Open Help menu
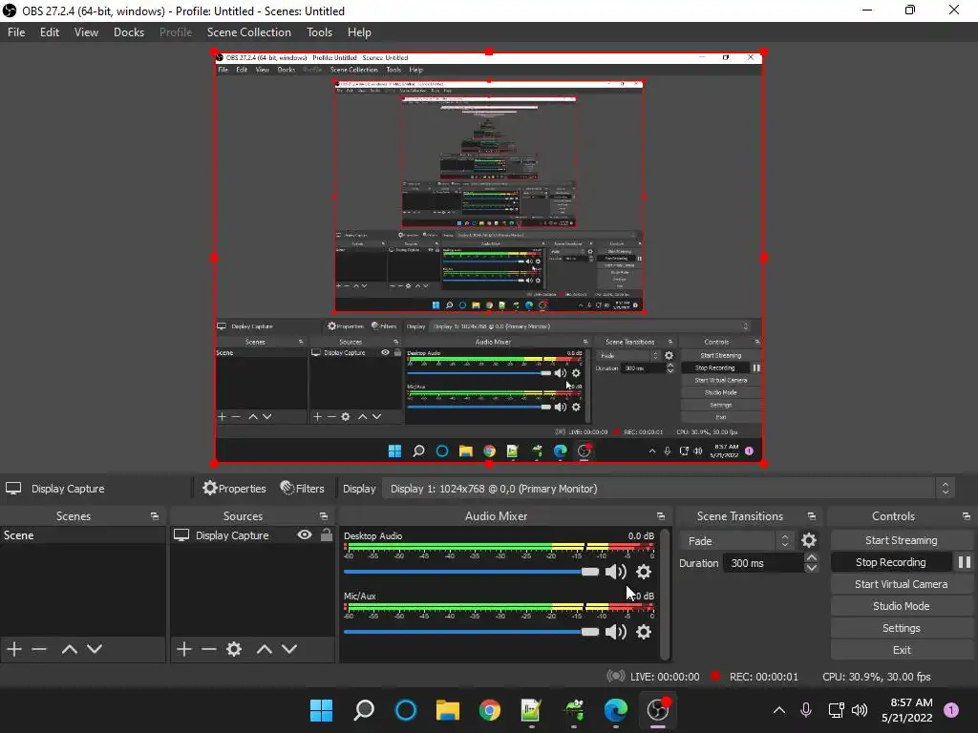The height and width of the screenshot is (733, 978). (359, 32)
